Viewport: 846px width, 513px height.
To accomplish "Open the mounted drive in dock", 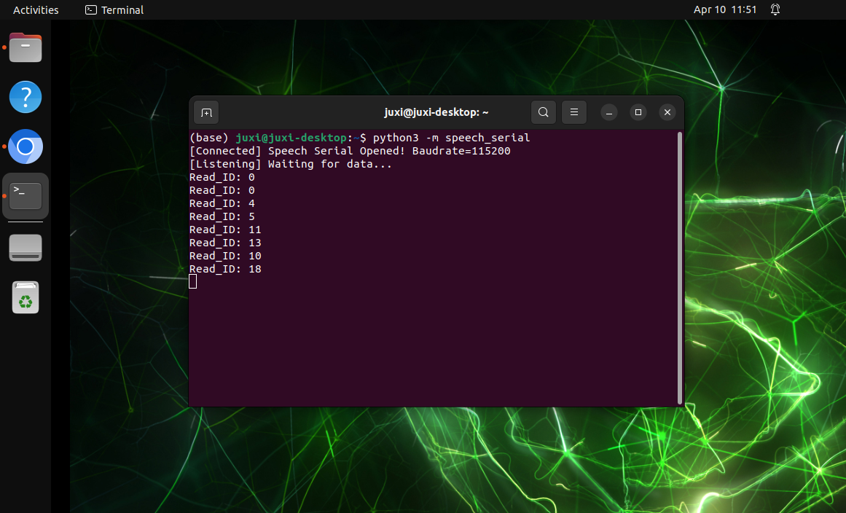I will click(26, 248).
